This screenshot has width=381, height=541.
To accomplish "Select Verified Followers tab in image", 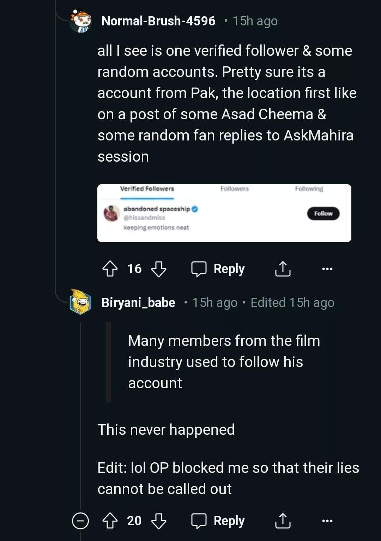I will (147, 189).
